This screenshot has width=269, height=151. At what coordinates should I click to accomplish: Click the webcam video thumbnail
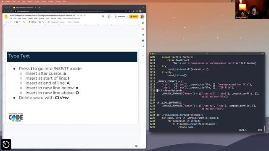click(x=252, y=9)
